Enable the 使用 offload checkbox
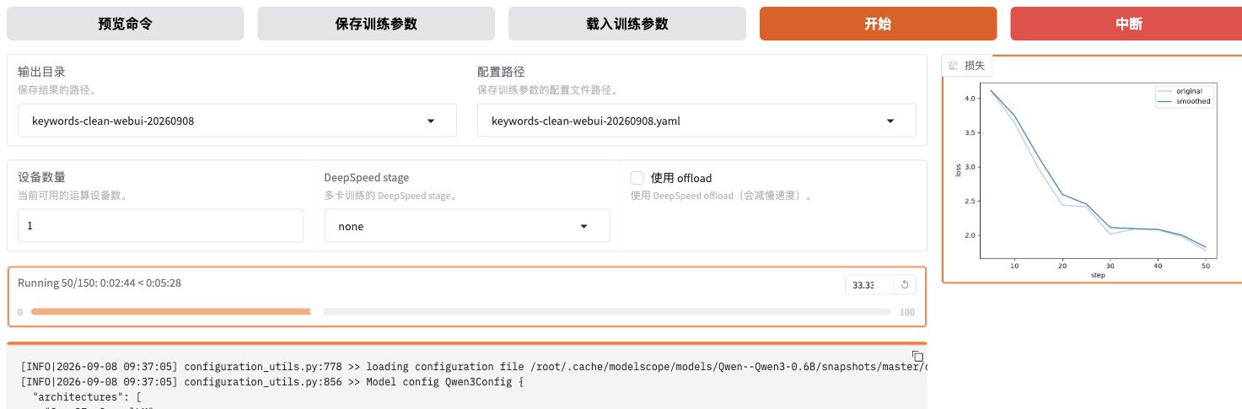The image size is (1242, 409). click(x=637, y=178)
